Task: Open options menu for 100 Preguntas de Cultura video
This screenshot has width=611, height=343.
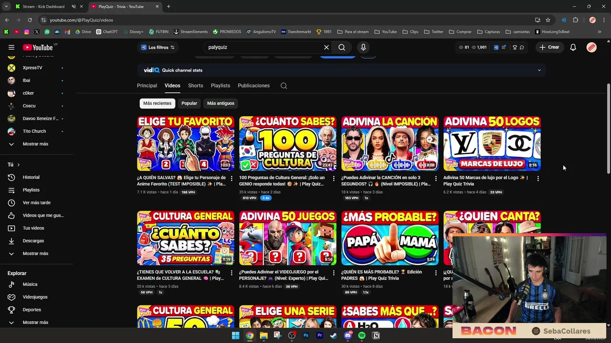Action: (x=334, y=178)
